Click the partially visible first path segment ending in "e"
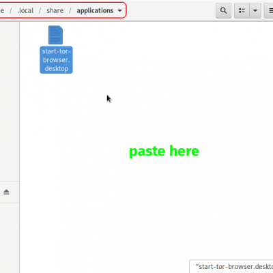This screenshot has height=273, width=273. pos(2,10)
